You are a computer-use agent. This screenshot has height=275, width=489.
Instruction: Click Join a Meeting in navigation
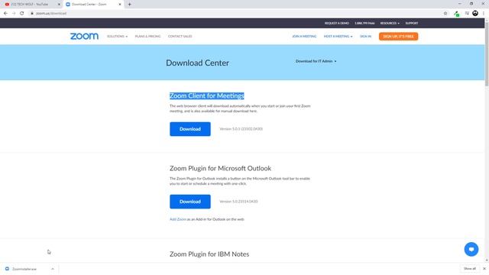tap(304, 37)
